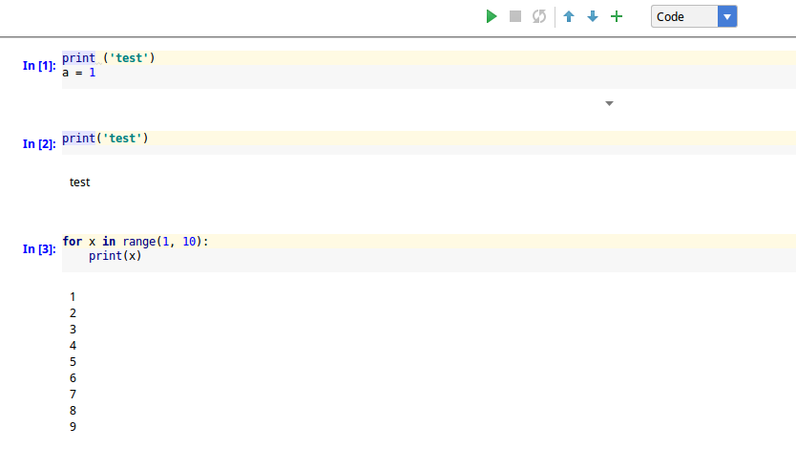The image size is (796, 449).
Task: Expand the collapsed output triangle below cell one
Action: pyautogui.click(x=609, y=103)
